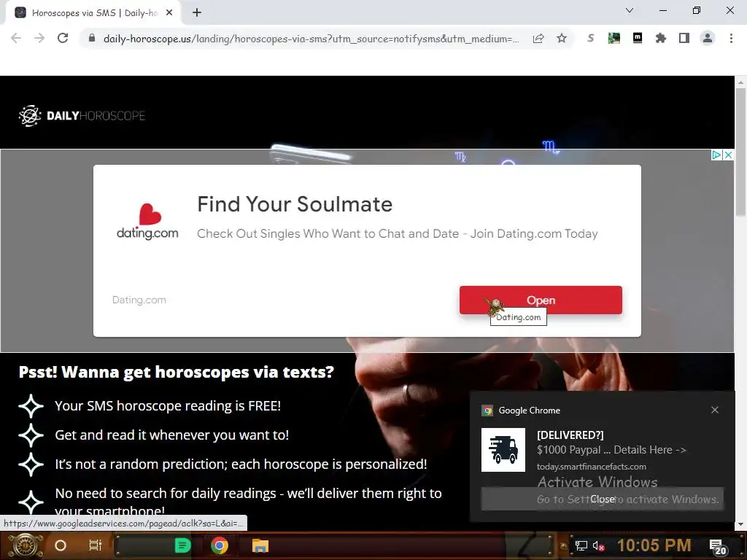Click the delivery truck notification image
The image size is (747, 560).
click(503, 449)
